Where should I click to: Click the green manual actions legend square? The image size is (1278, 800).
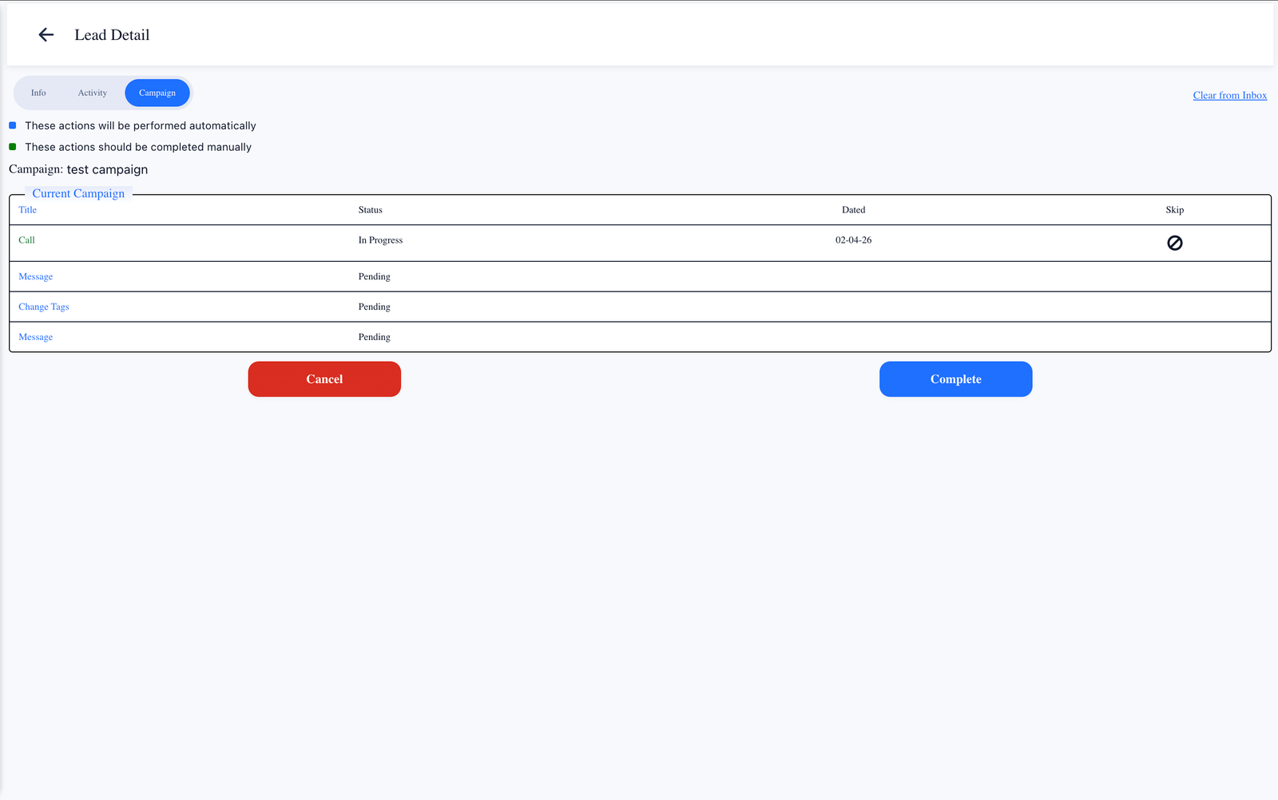[13, 147]
